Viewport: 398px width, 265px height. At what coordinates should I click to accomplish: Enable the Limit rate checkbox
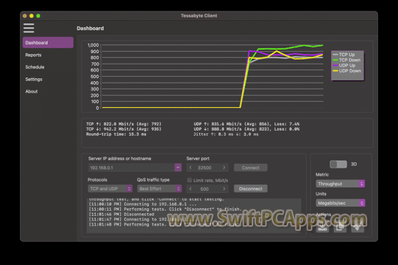coord(190,180)
